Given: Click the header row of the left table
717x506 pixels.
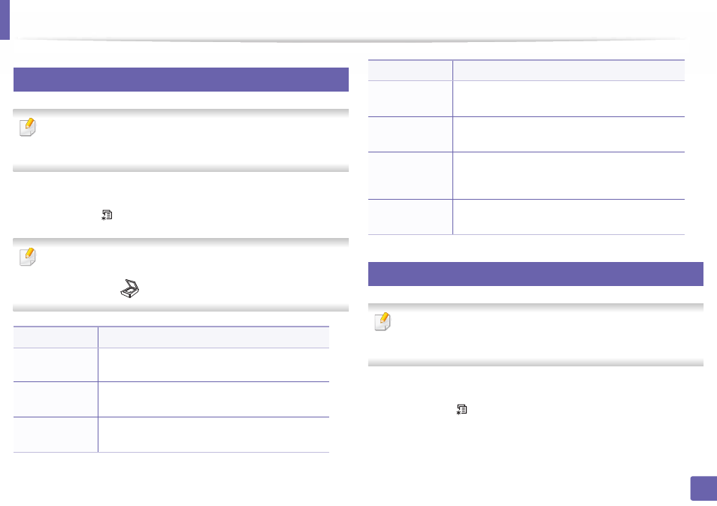Looking at the screenshot, I should (171, 337).
